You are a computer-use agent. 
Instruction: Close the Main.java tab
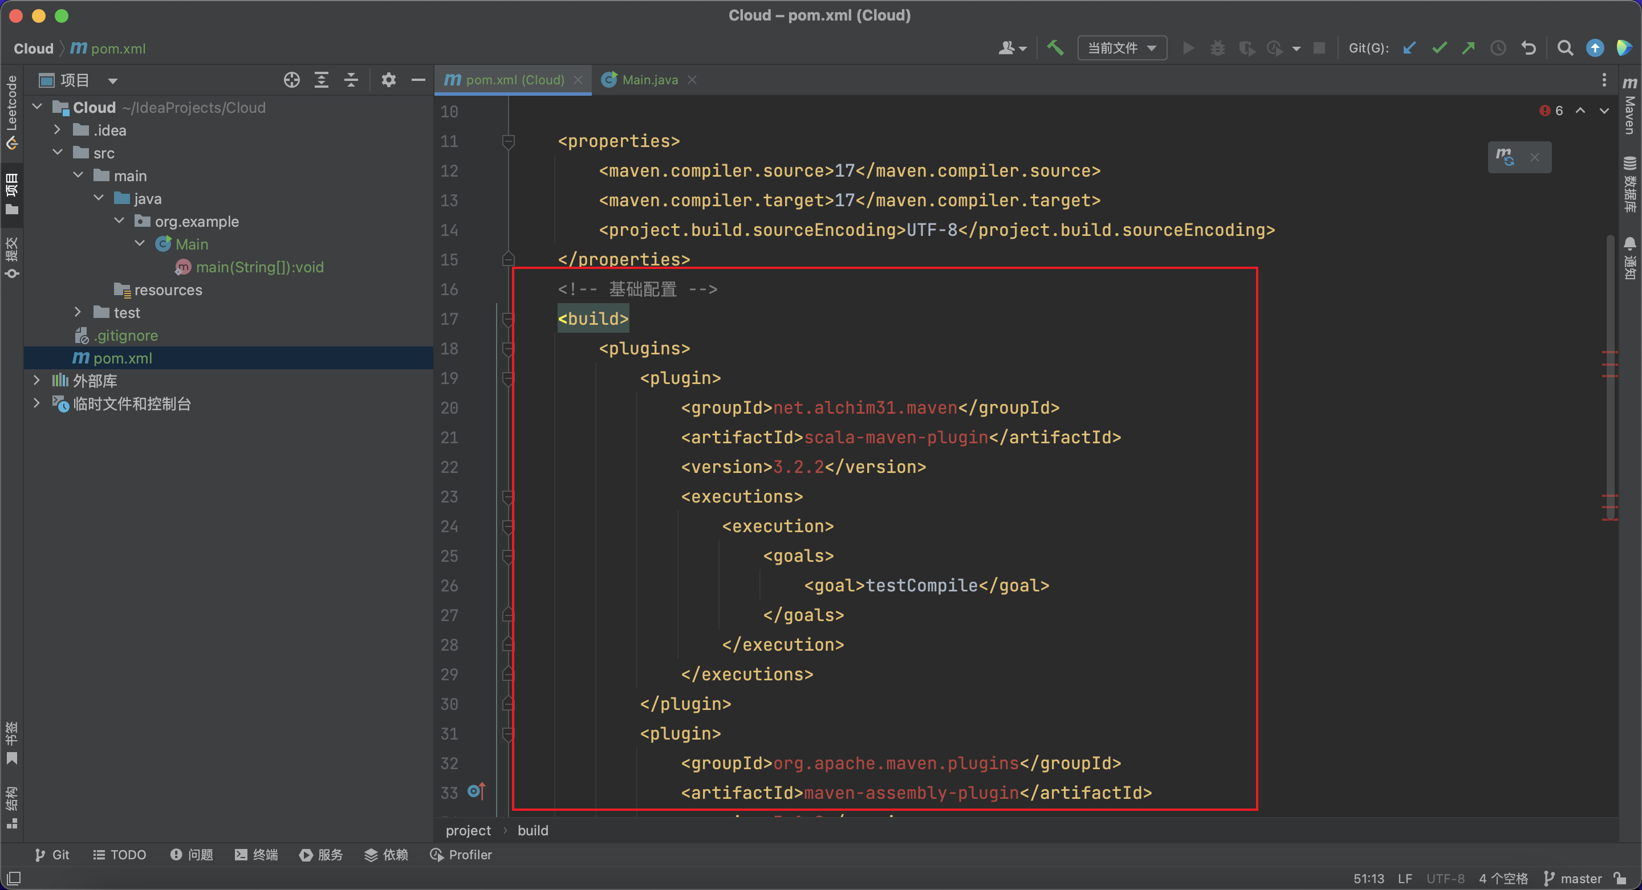click(x=692, y=80)
